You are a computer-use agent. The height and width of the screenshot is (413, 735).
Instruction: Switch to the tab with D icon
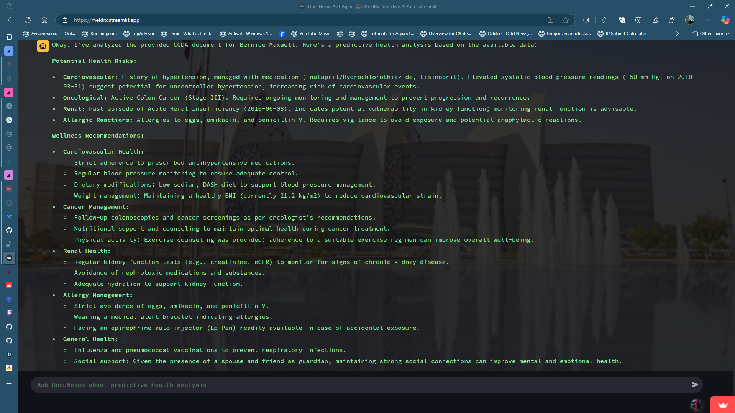click(x=9, y=354)
